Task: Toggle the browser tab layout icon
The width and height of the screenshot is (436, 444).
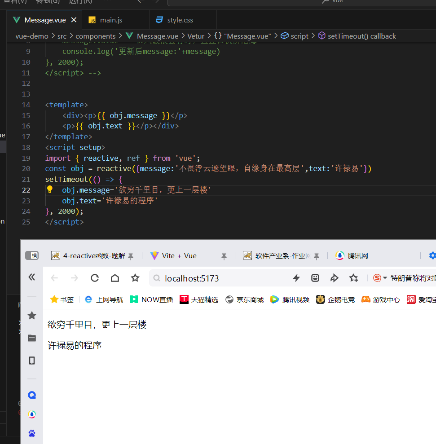Action: pos(32,255)
